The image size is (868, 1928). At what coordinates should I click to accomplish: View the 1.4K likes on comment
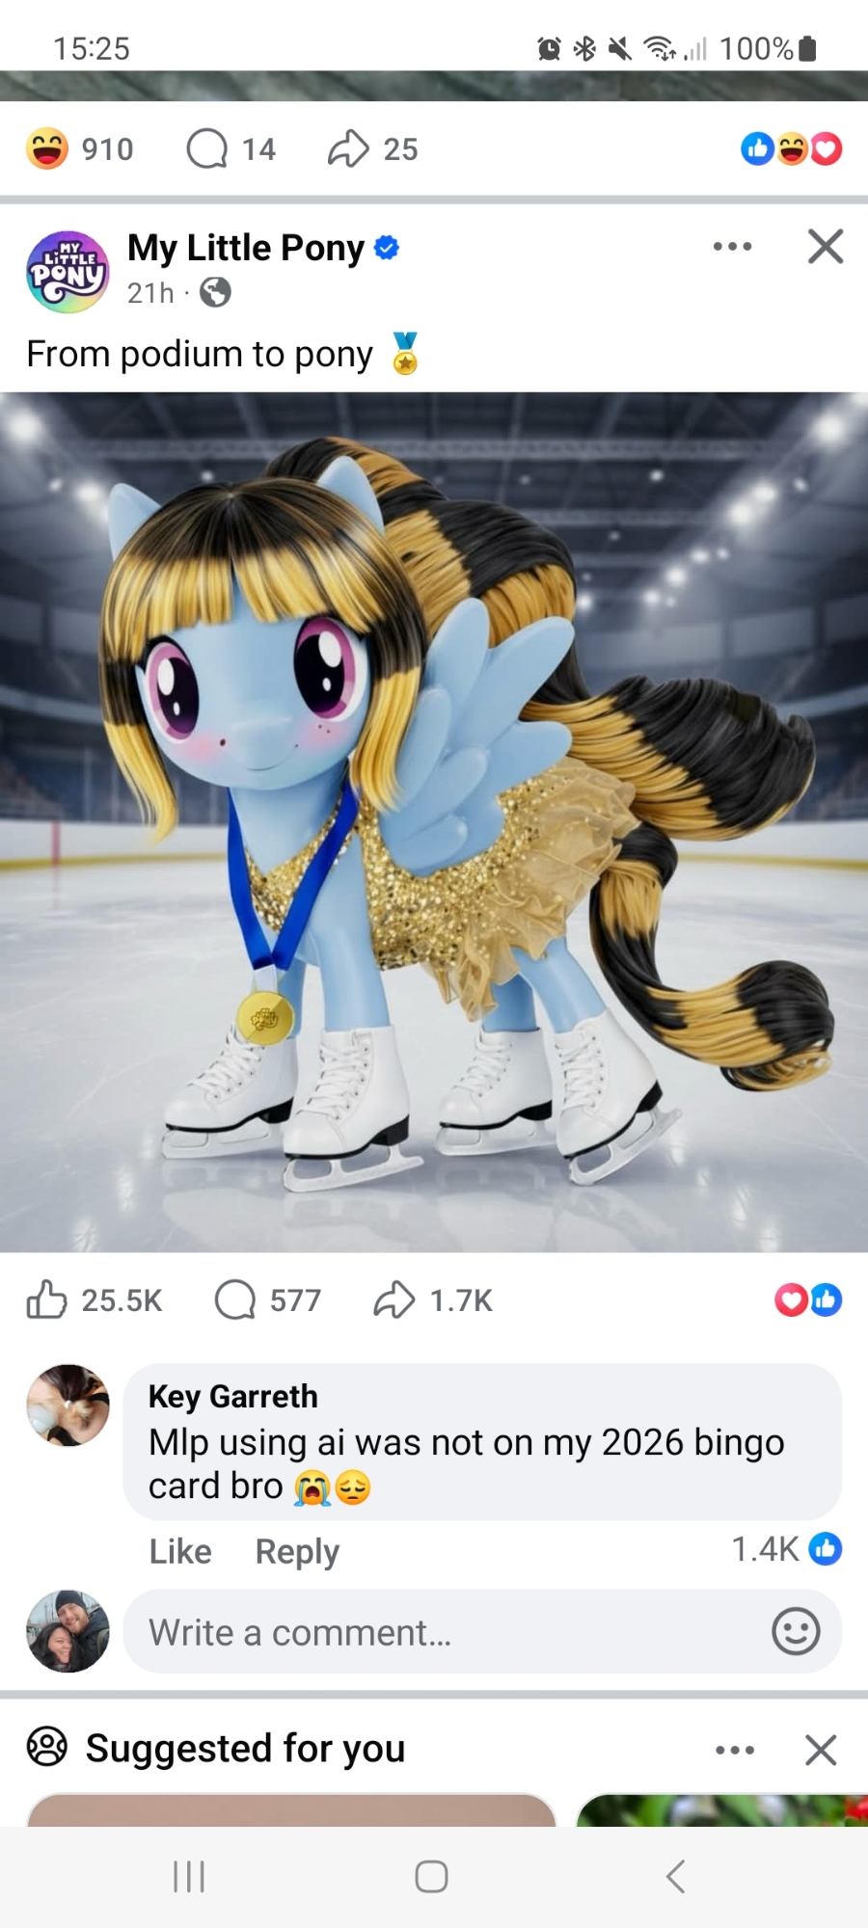click(786, 1549)
